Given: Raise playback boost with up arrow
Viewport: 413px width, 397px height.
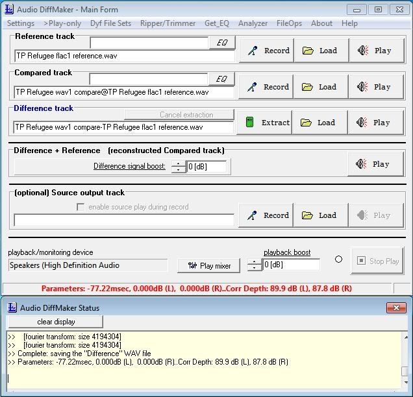Looking at the screenshot, I should tap(254, 262).
